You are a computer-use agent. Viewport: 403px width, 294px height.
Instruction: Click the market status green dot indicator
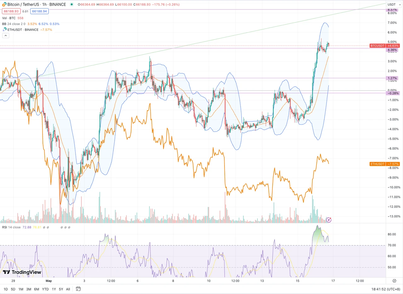pyautogui.click(x=71, y=5)
